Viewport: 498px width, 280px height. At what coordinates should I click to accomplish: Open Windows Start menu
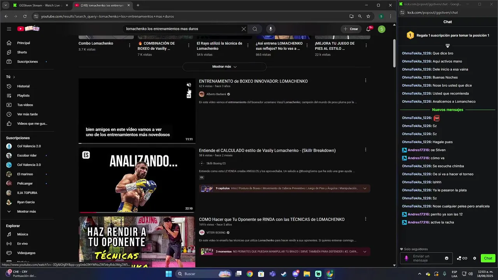[168, 274]
